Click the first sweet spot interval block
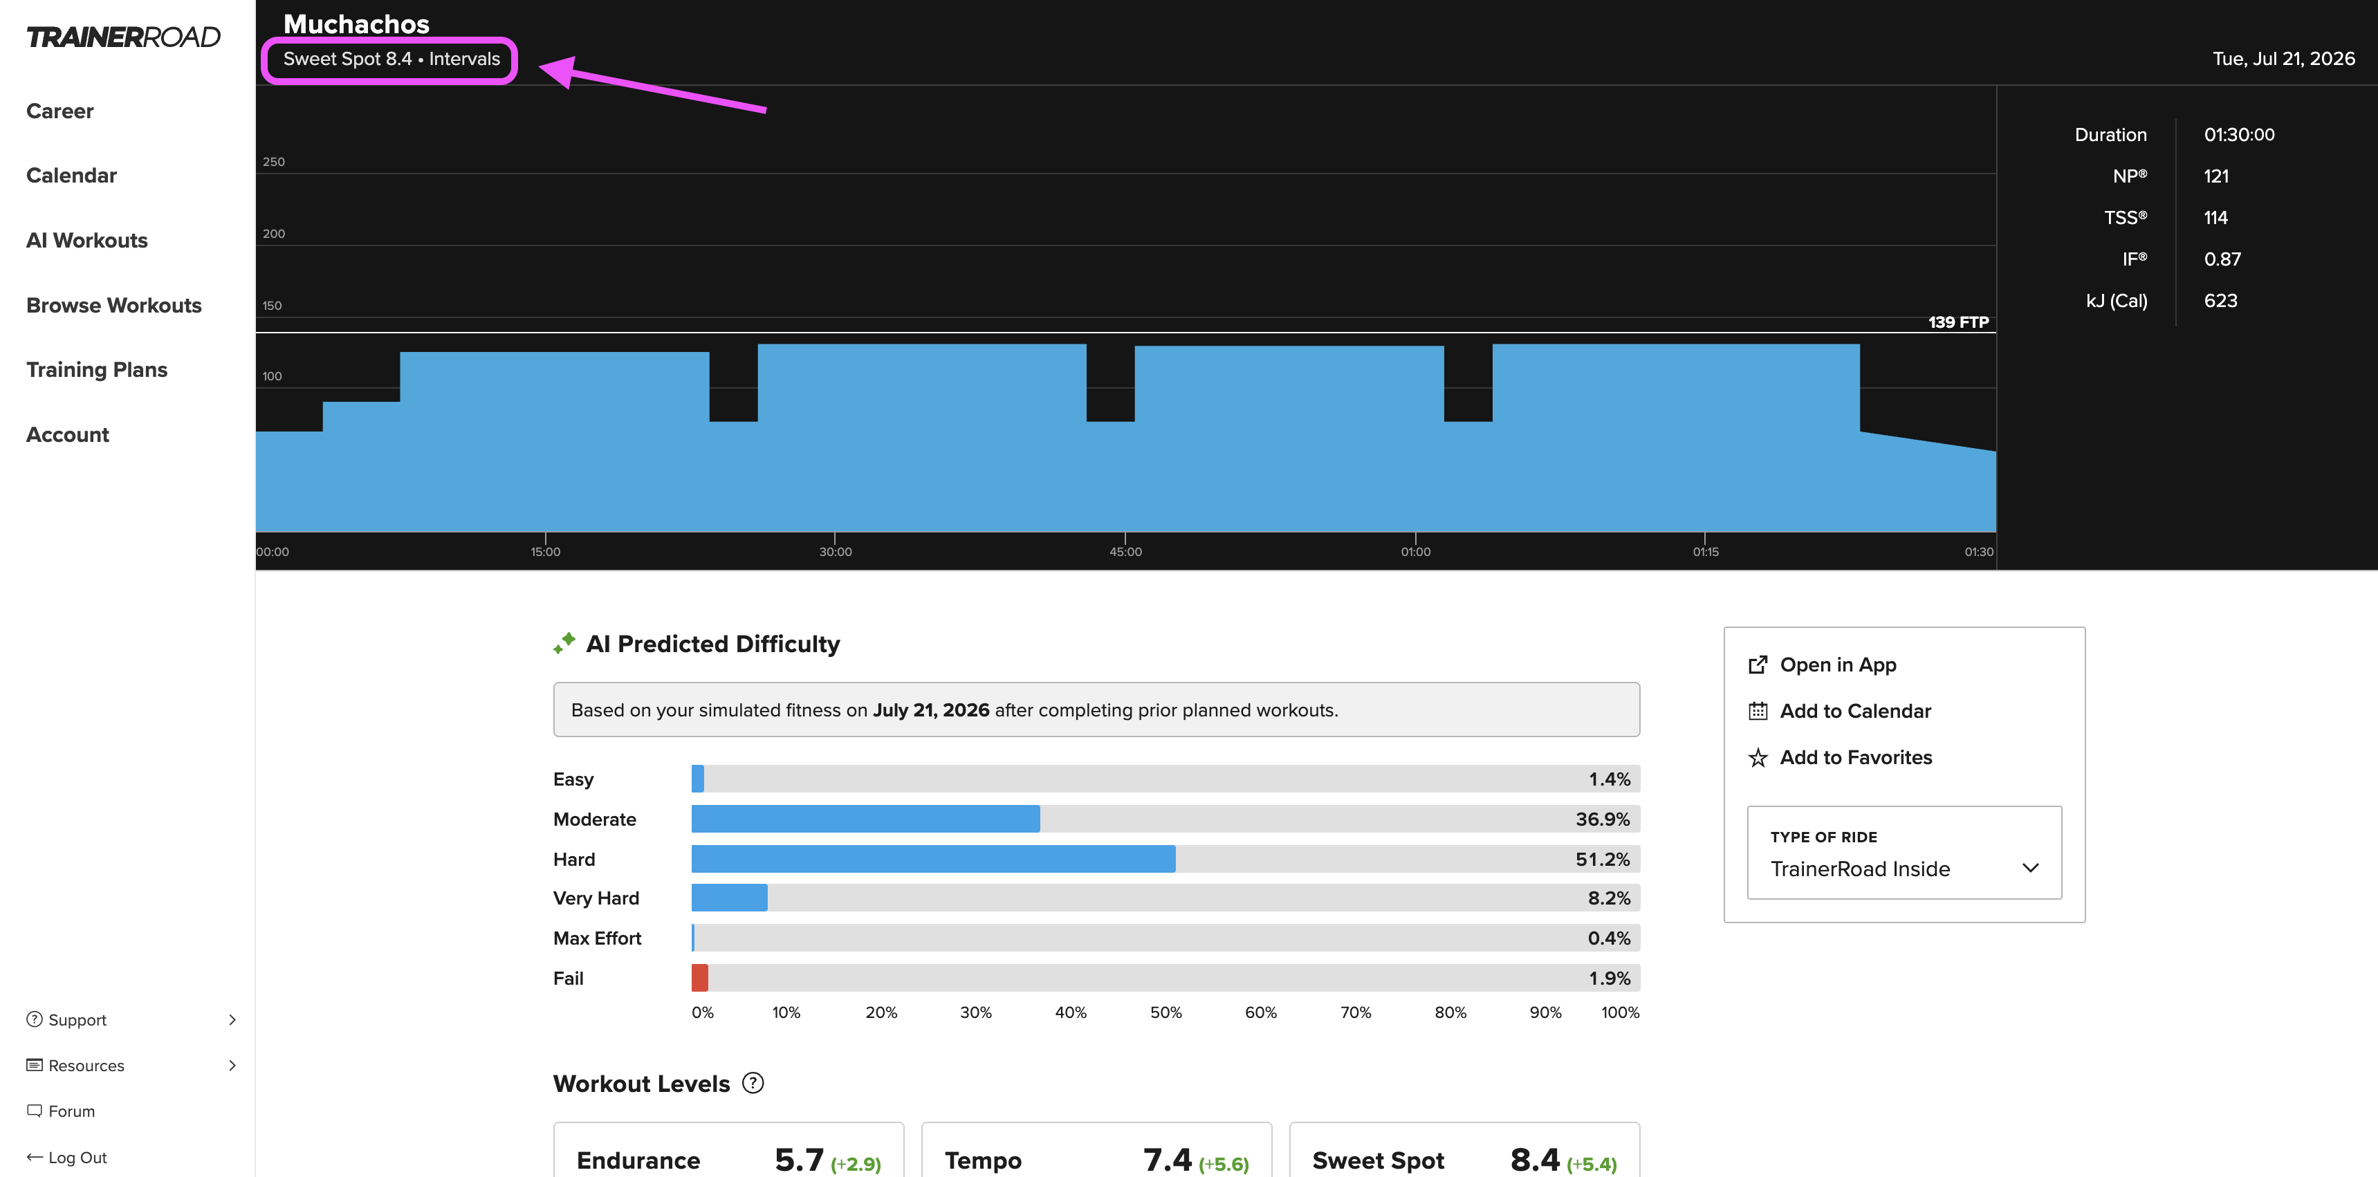2378x1177 pixels. click(555, 441)
